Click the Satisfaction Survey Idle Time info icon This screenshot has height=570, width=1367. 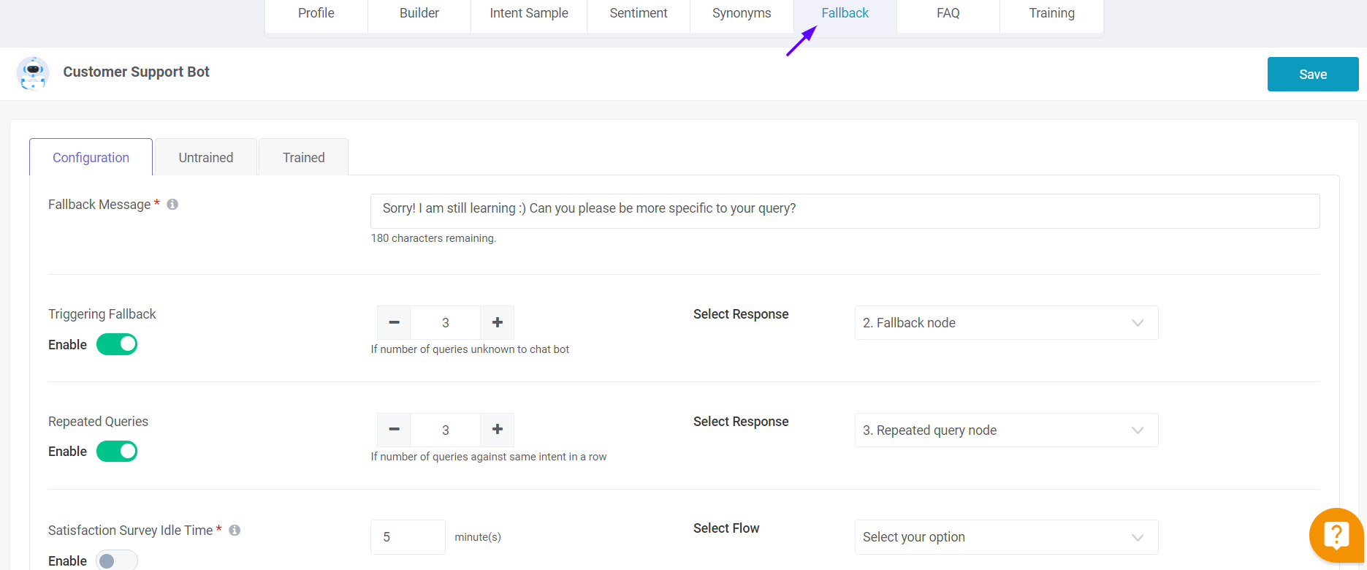[x=235, y=531]
